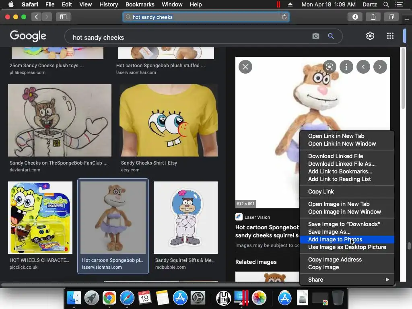Select Use Image as Desktop Picture
The image size is (412, 309).
point(347,247)
